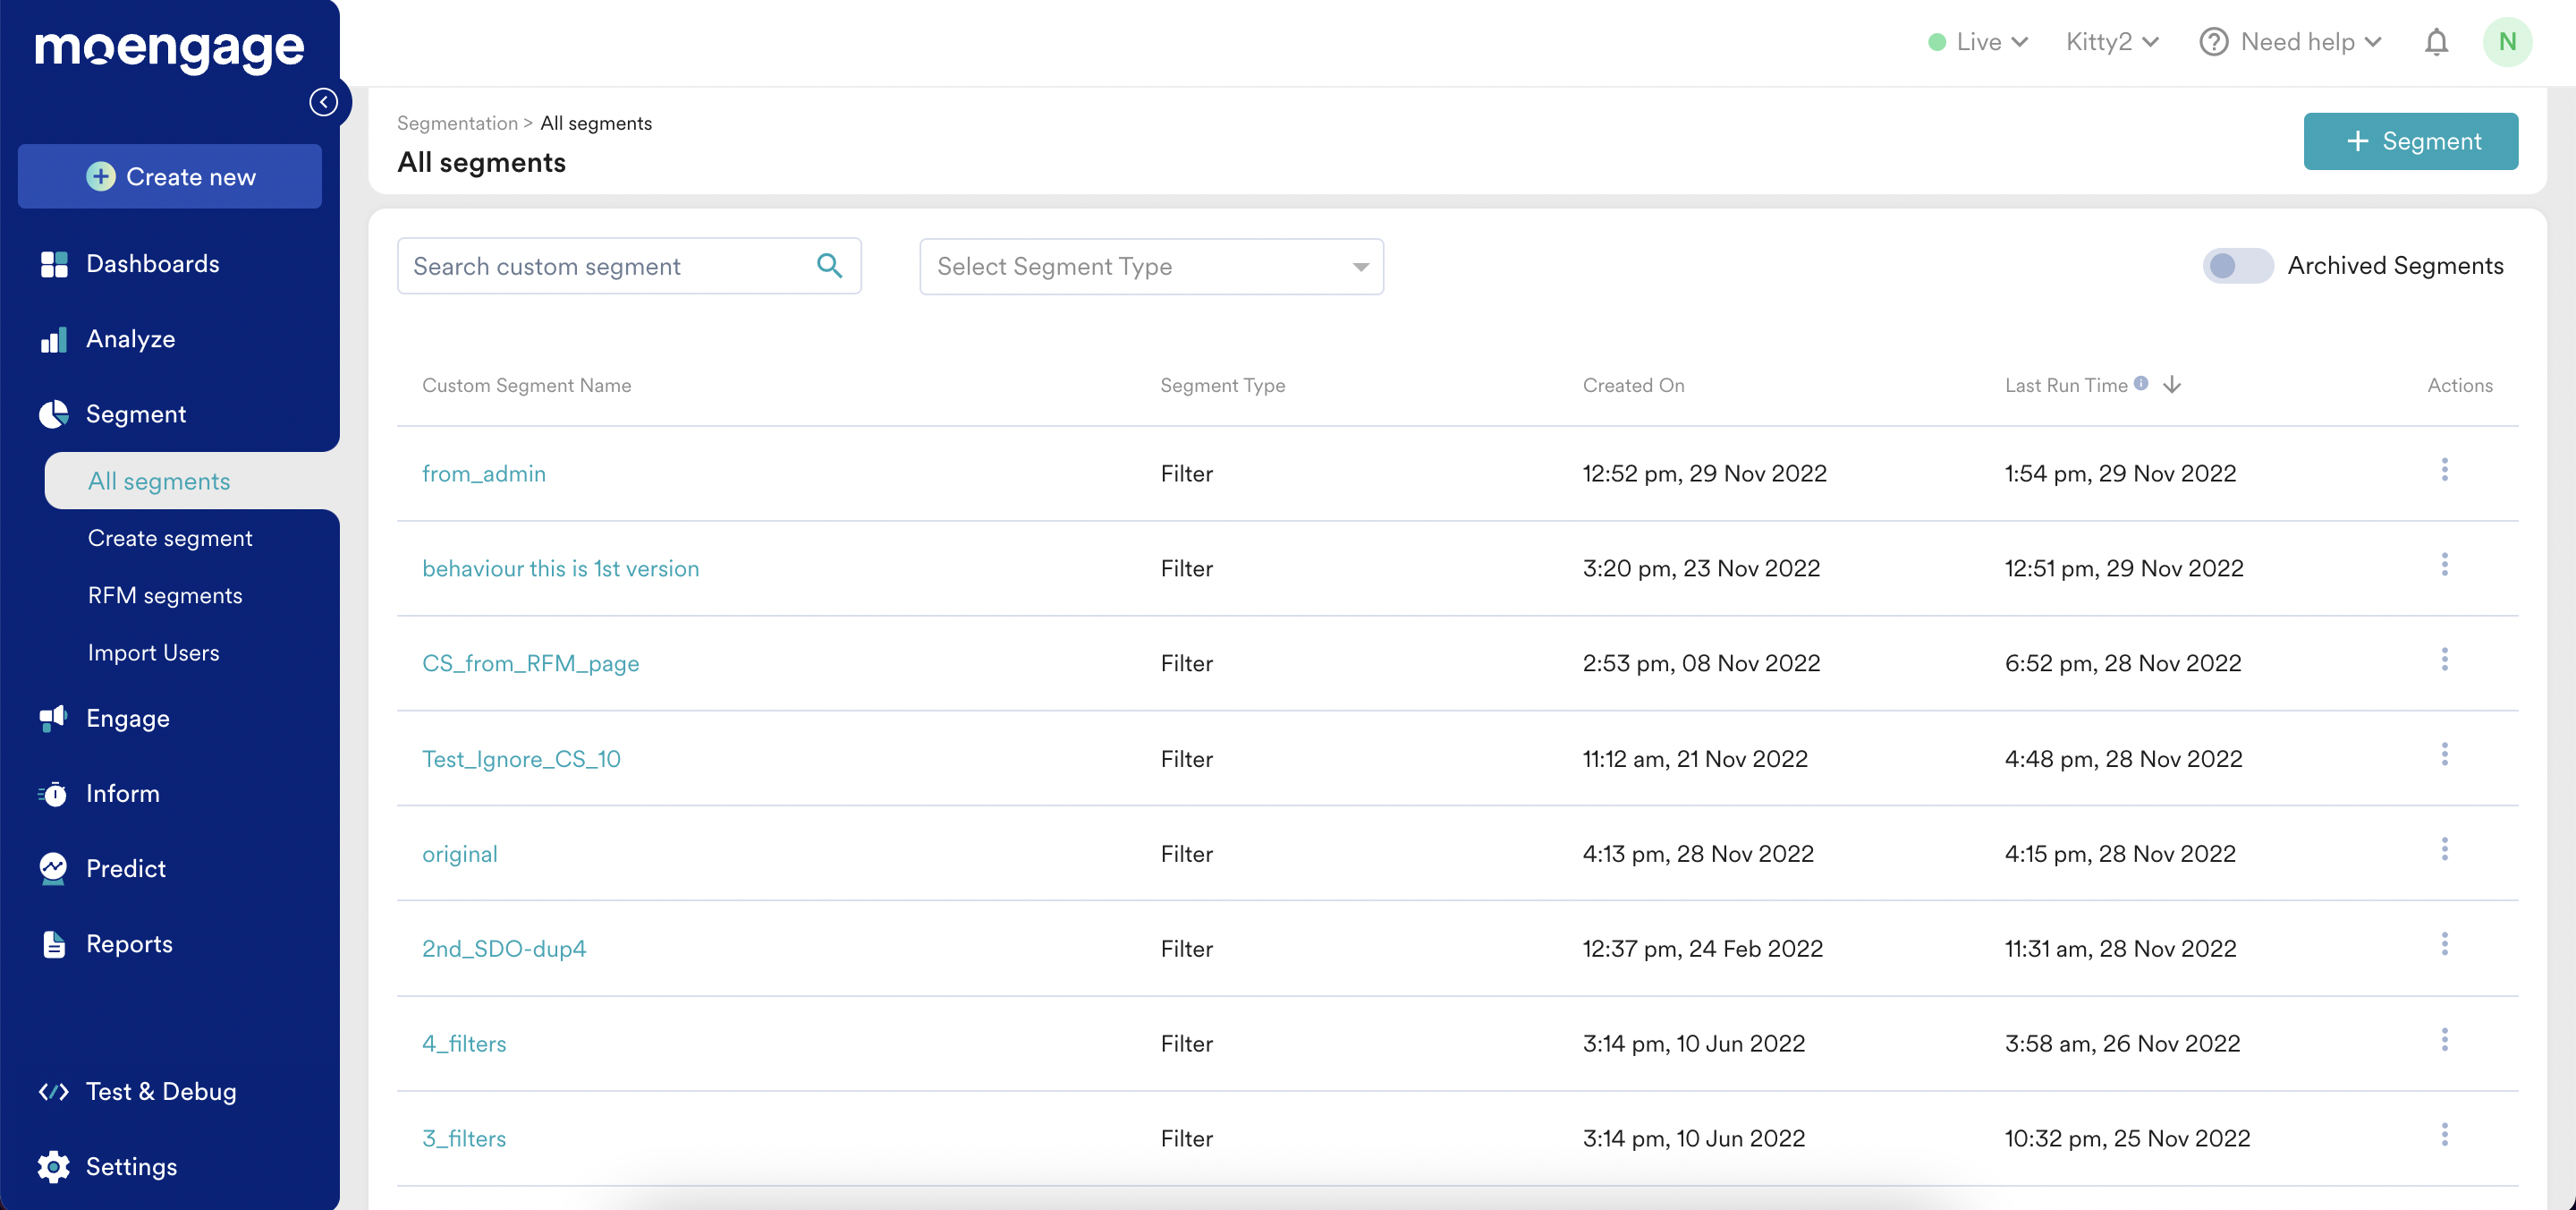The width and height of the screenshot is (2576, 1210).
Task: Enable the Archived Segments toggle
Action: [x=2237, y=265]
